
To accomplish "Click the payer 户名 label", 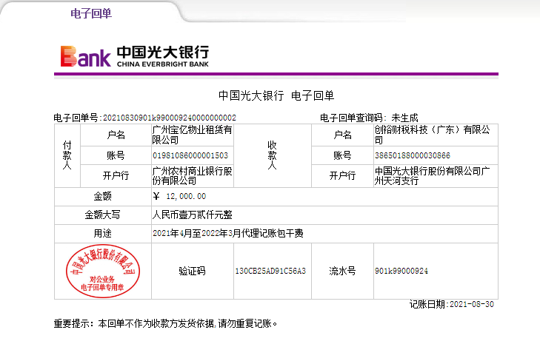I will pos(116,135).
